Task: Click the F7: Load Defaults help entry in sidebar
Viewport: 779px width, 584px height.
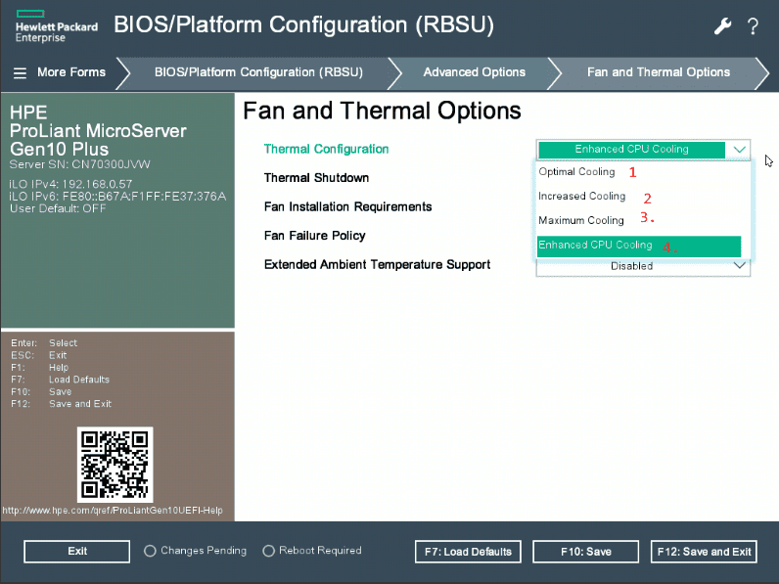Action: (60, 380)
